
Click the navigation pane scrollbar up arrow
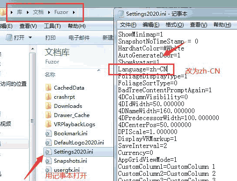33,49
